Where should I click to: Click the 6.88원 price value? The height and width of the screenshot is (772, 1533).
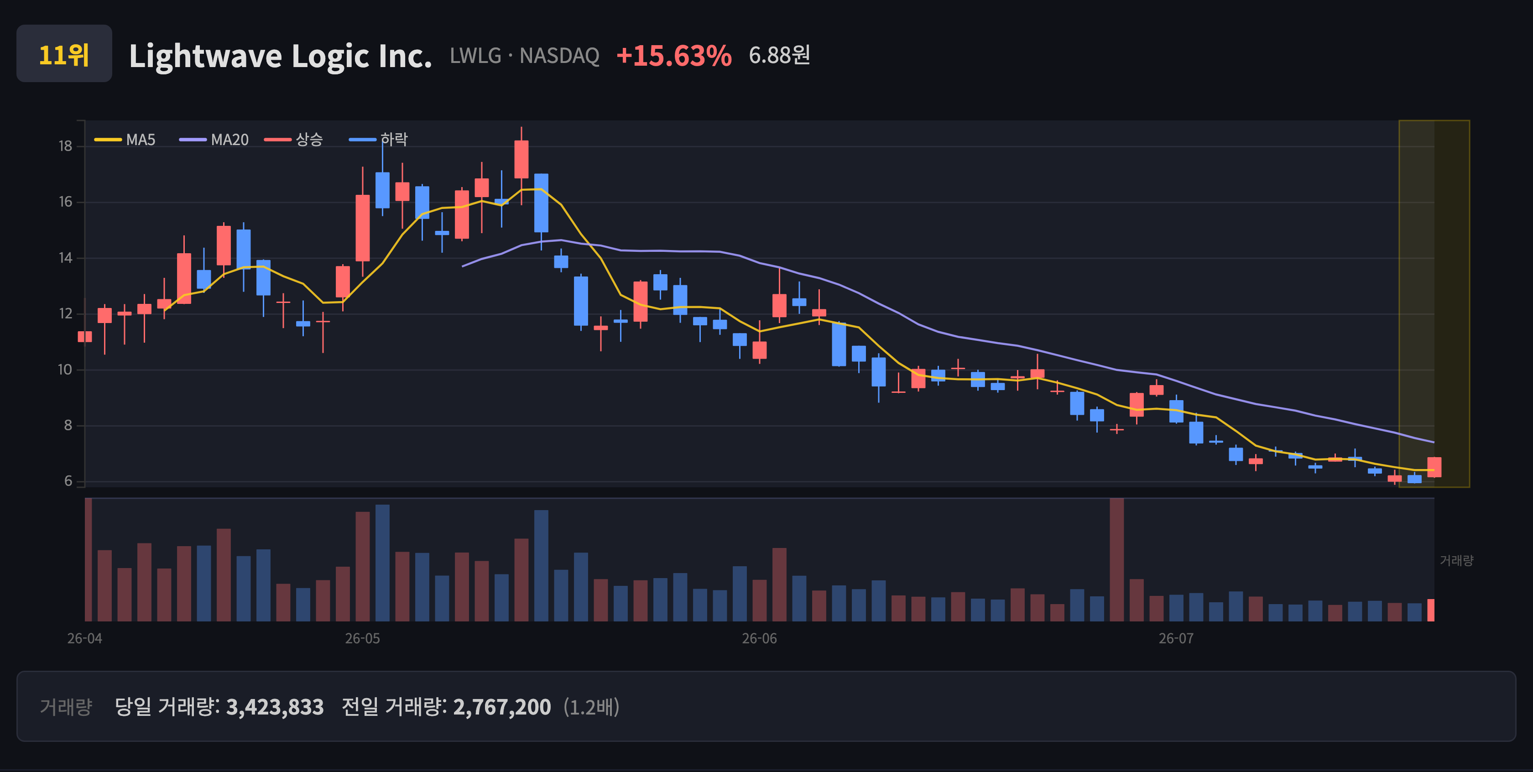pyautogui.click(x=779, y=55)
